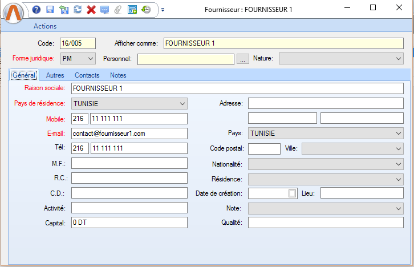Open history with the clock icon
Image resolution: width=414 pixels, height=267 pixels.
pyautogui.click(x=146, y=9)
